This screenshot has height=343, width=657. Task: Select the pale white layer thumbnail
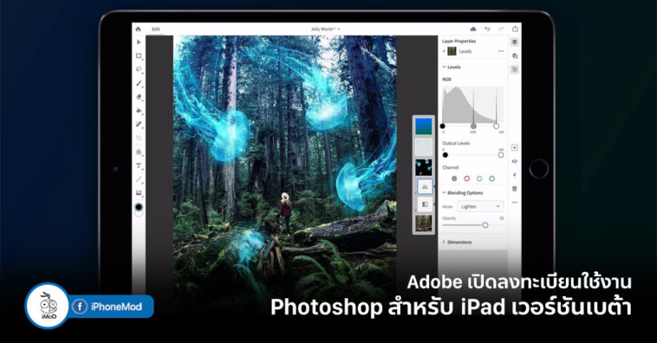pyautogui.click(x=424, y=147)
